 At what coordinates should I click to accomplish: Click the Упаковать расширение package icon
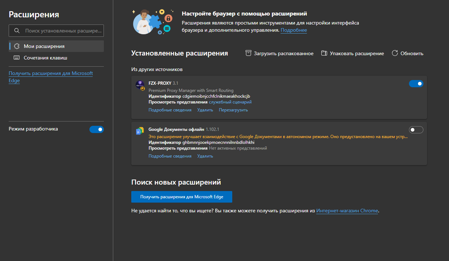point(324,53)
